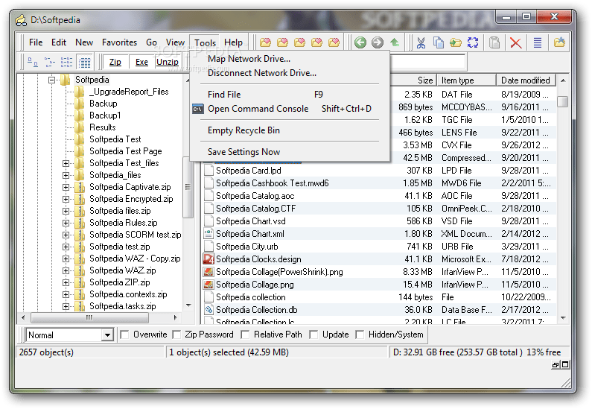This screenshot has width=592, height=409.
Task: Click the cascade windows icon at bottom right
Action: (x=556, y=365)
